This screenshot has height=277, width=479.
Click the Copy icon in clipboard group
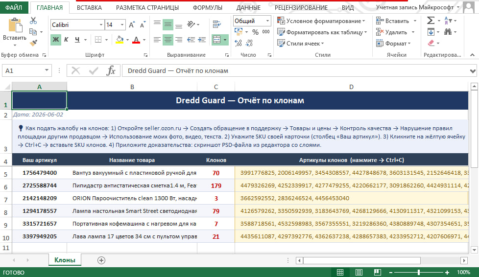pyautogui.click(x=33, y=32)
